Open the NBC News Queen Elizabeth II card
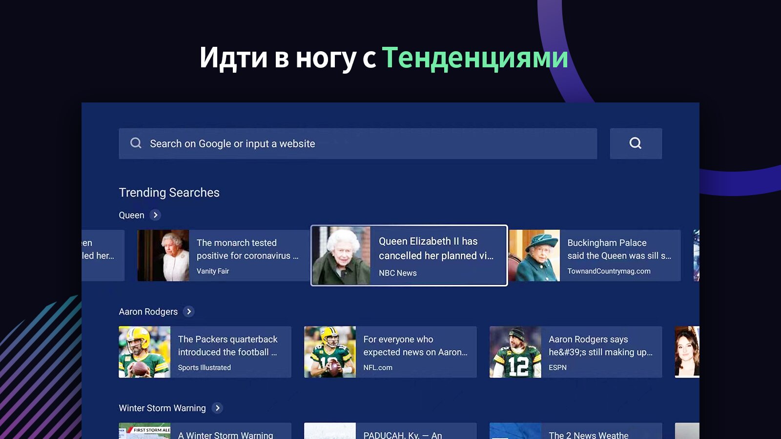This screenshot has width=781, height=439. pyautogui.click(x=409, y=256)
